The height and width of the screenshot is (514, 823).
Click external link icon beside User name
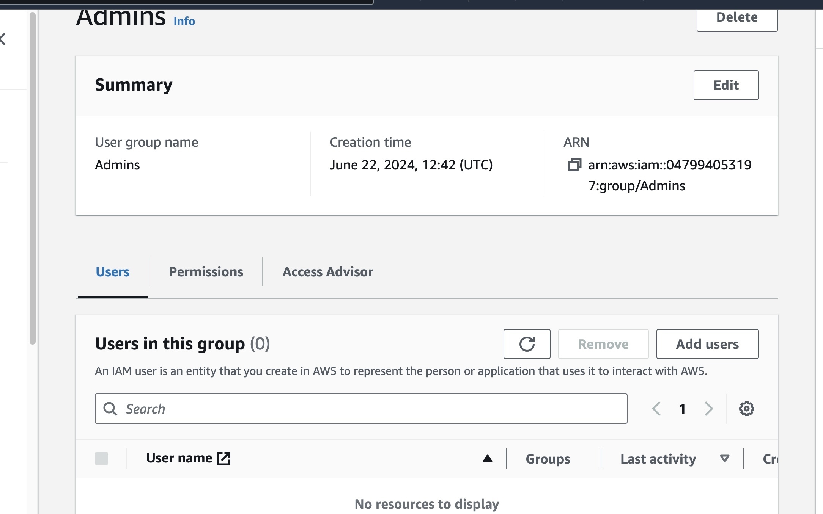223,458
